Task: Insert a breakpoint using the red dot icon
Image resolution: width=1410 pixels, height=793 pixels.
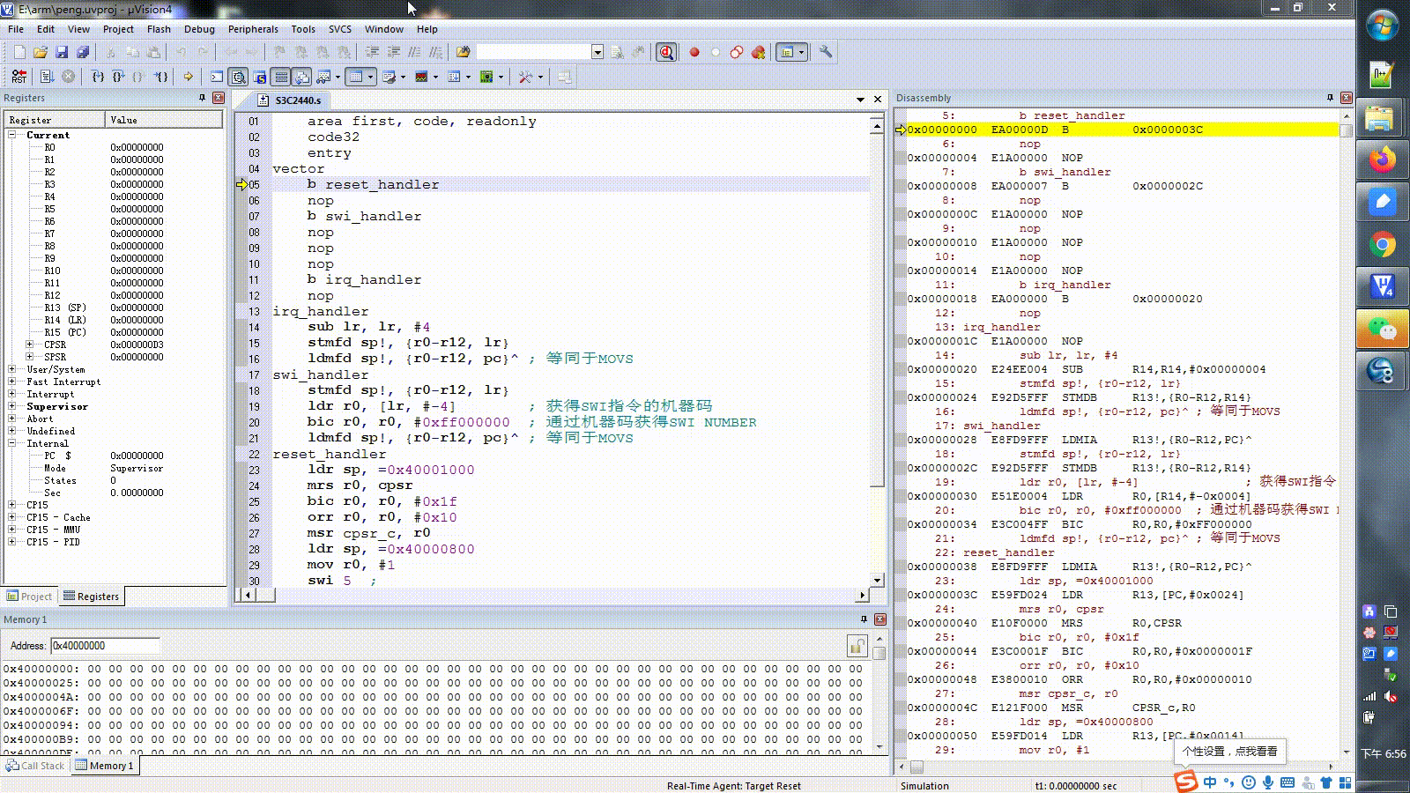Action: [694, 52]
